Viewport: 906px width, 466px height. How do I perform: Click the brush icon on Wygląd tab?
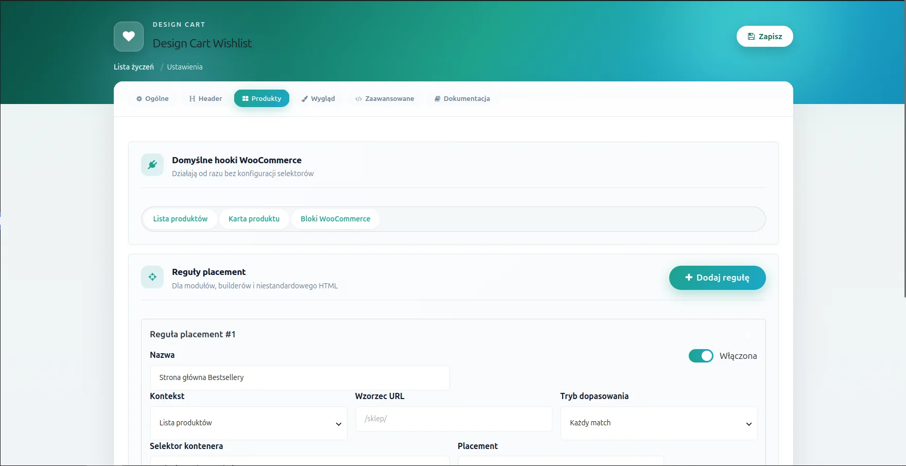click(x=305, y=99)
